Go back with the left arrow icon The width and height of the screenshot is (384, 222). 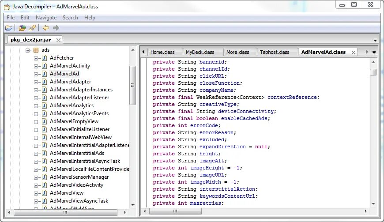tap(45, 28)
